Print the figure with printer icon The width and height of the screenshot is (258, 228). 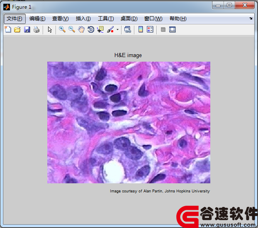37,29
